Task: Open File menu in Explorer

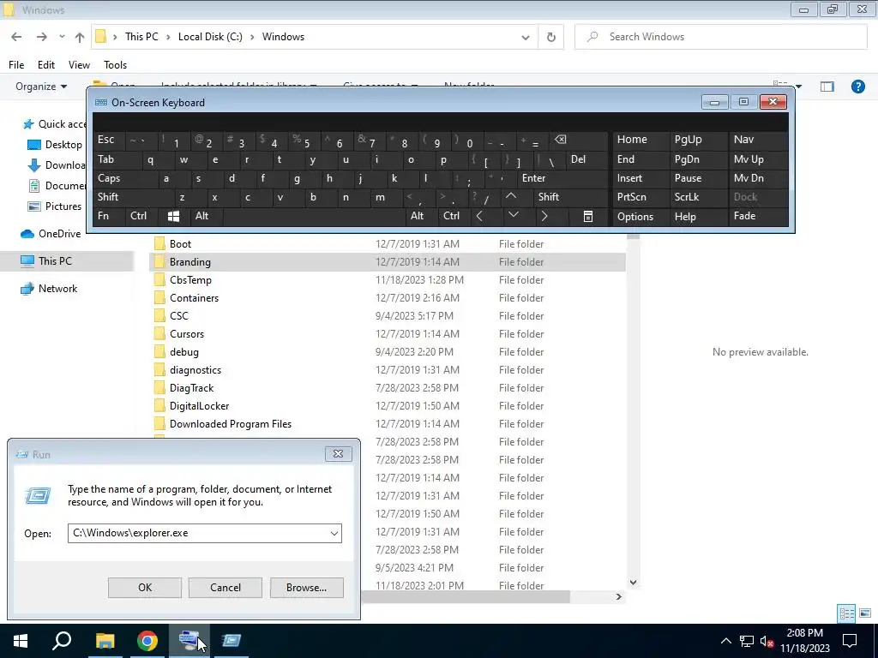Action: pyautogui.click(x=16, y=65)
